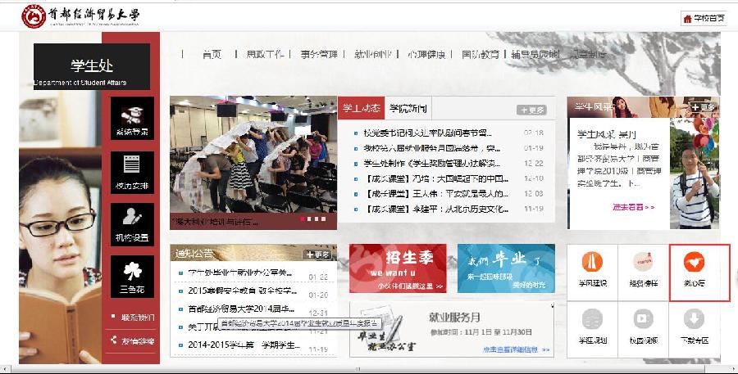Open 【成长课堂】王人伟 article

point(435,194)
